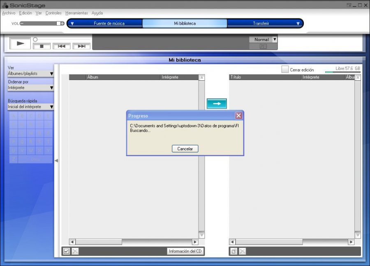Start playback with the Play button
Screen dimensions: 370x266
pos(20,43)
